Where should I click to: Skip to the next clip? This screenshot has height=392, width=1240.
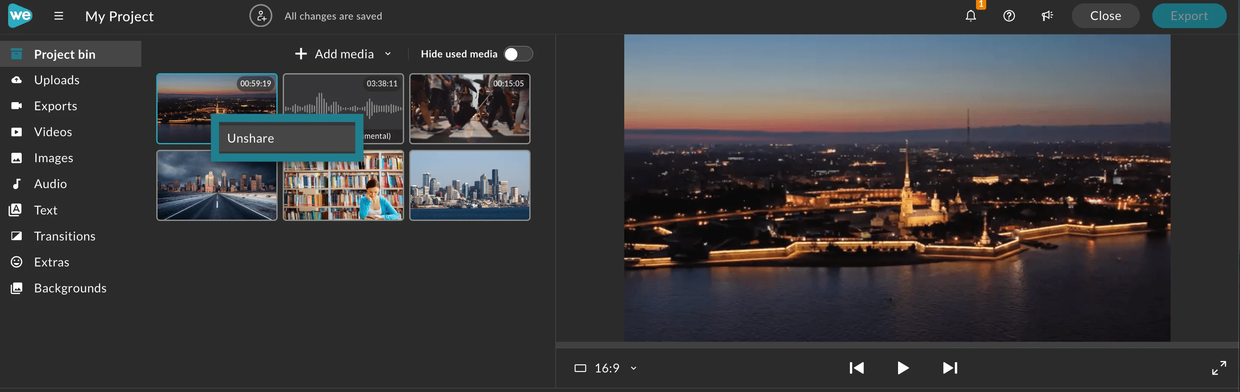tap(950, 368)
